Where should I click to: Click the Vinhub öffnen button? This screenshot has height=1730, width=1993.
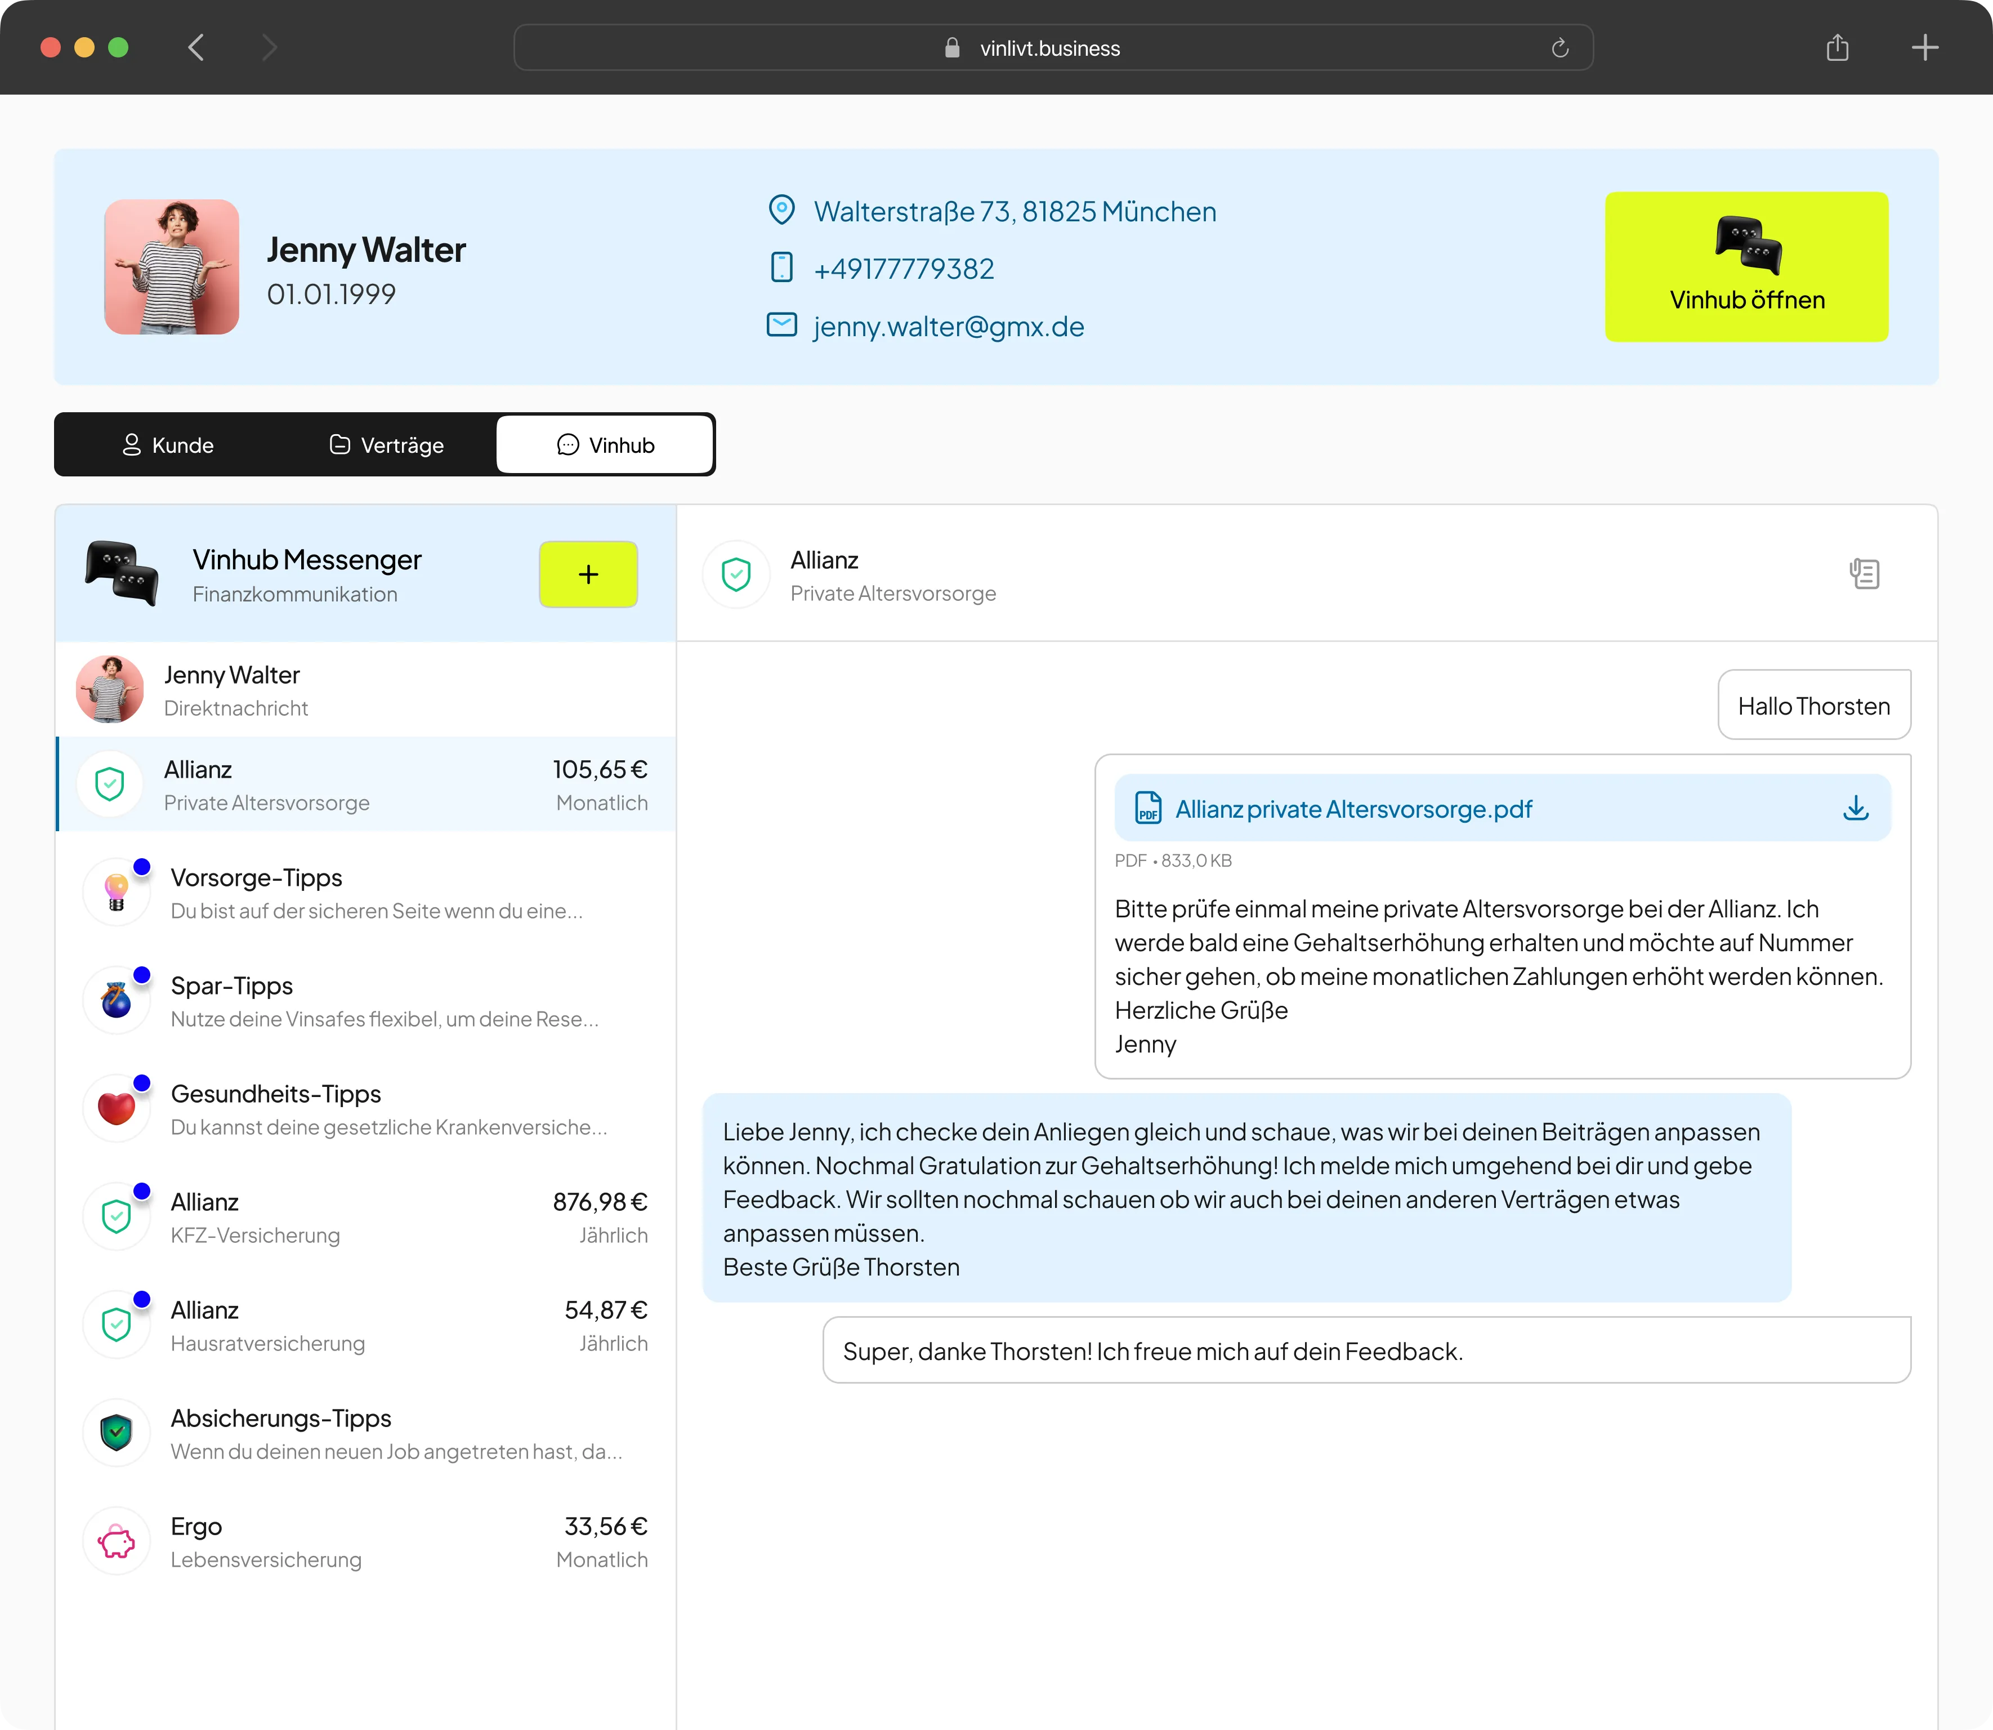(1746, 266)
